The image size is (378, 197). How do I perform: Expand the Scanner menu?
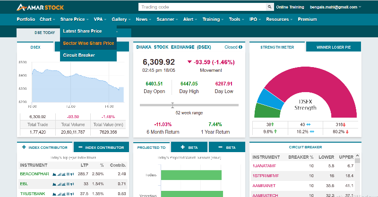click(x=167, y=19)
